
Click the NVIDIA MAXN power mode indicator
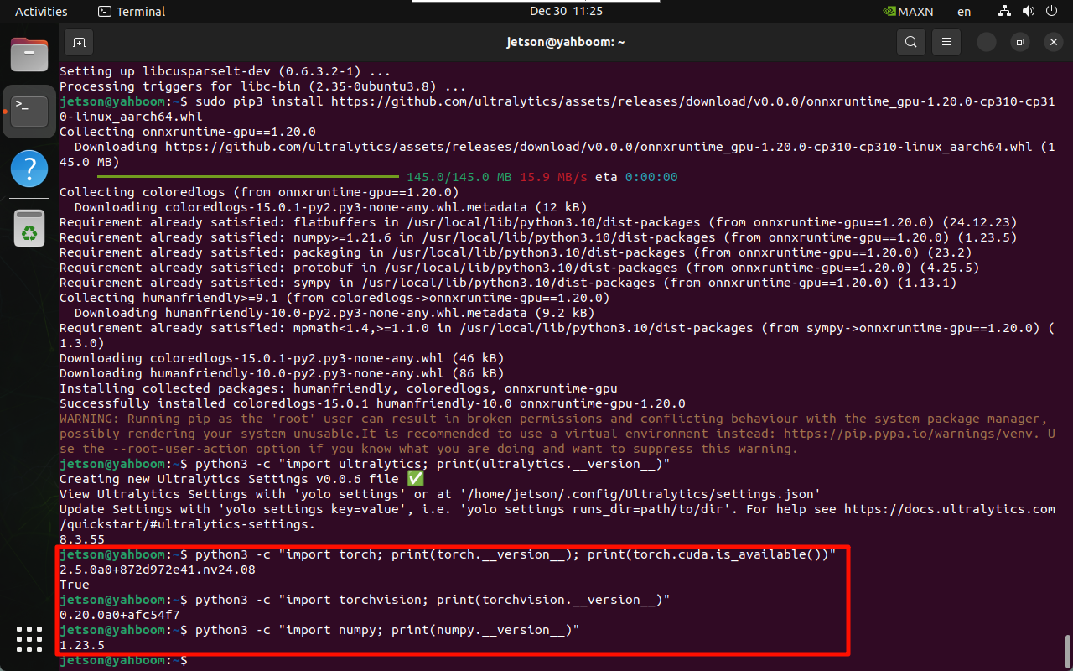point(908,11)
